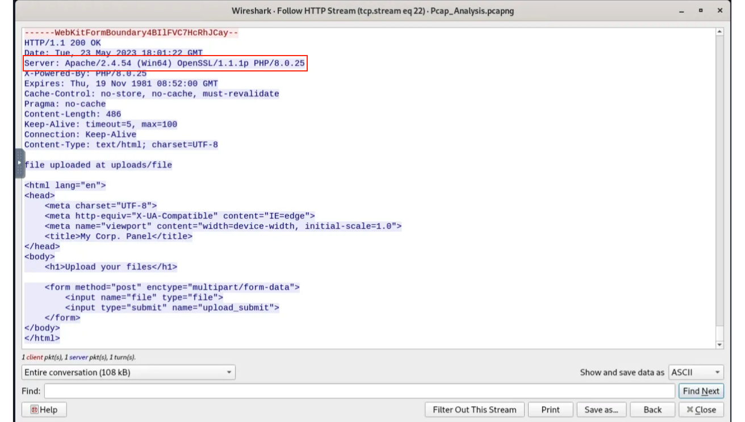
Task: Click the viewport meta tag line
Action: [x=223, y=226]
